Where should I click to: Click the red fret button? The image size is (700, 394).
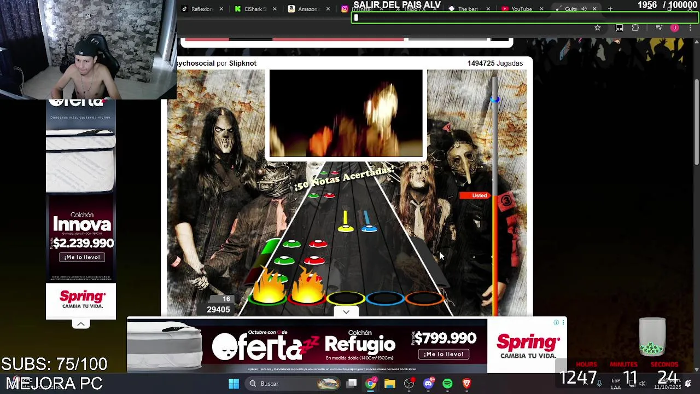click(x=307, y=299)
